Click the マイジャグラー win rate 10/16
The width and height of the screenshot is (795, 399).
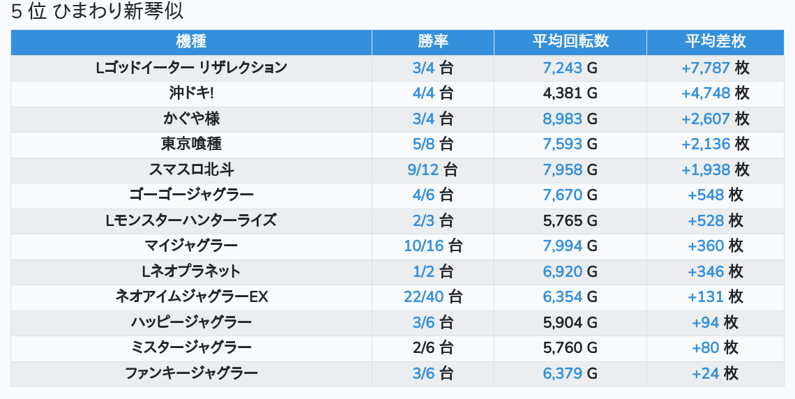tap(423, 246)
